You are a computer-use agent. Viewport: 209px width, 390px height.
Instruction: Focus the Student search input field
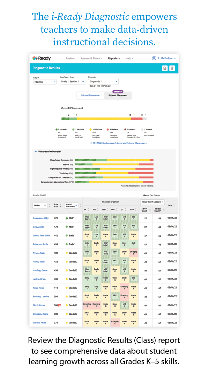tap(40, 205)
